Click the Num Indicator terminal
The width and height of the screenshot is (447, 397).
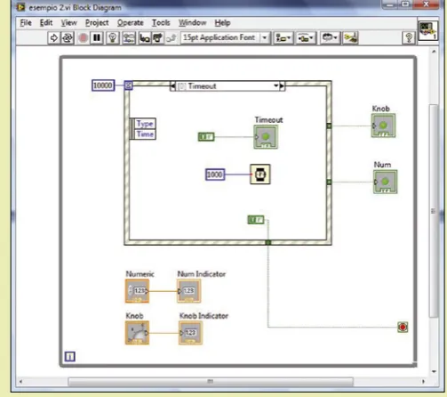click(188, 291)
